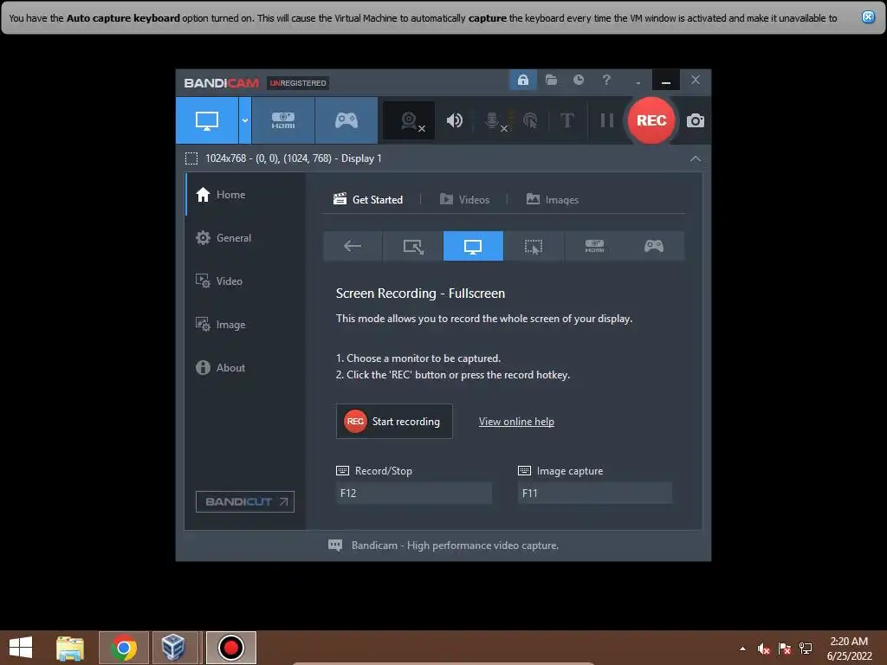Collapse the panel with the chevron arrow
Viewport: 887px width, 665px height.
tap(696, 159)
